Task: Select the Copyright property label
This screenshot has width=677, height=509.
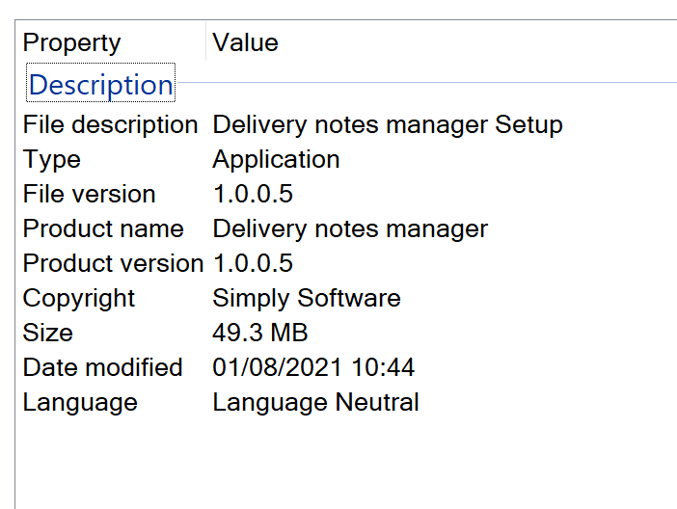Action: 79,299
